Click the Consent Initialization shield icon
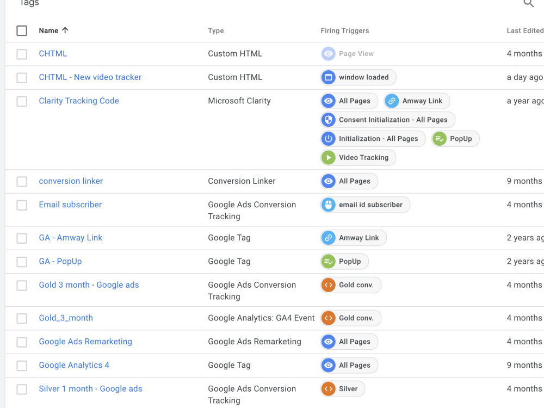Image resolution: width=544 pixels, height=408 pixels. [x=328, y=120]
